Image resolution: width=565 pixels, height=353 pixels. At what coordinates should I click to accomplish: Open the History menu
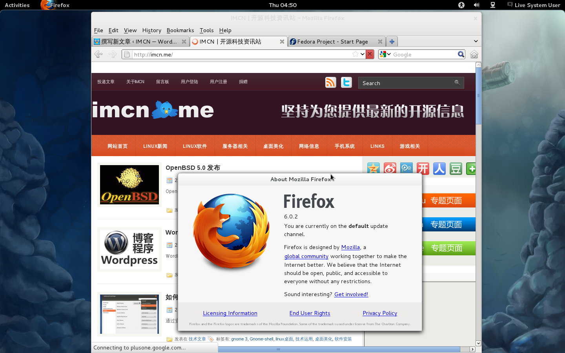(152, 30)
